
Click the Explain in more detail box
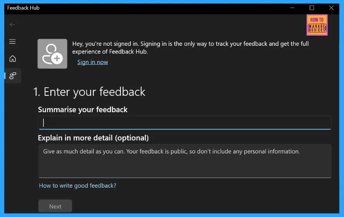(185, 161)
